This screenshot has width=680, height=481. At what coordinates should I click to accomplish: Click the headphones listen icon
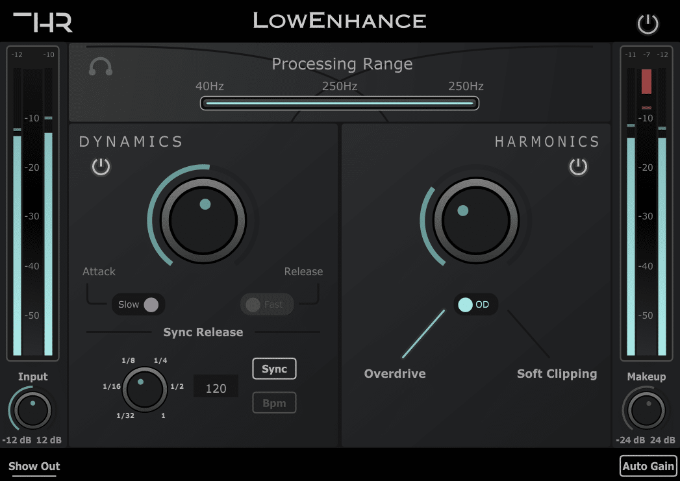[101, 66]
